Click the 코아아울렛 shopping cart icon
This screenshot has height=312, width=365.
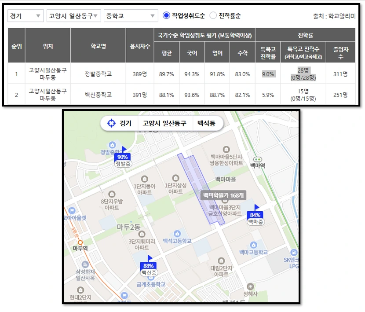pyautogui.click(x=72, y=211)
